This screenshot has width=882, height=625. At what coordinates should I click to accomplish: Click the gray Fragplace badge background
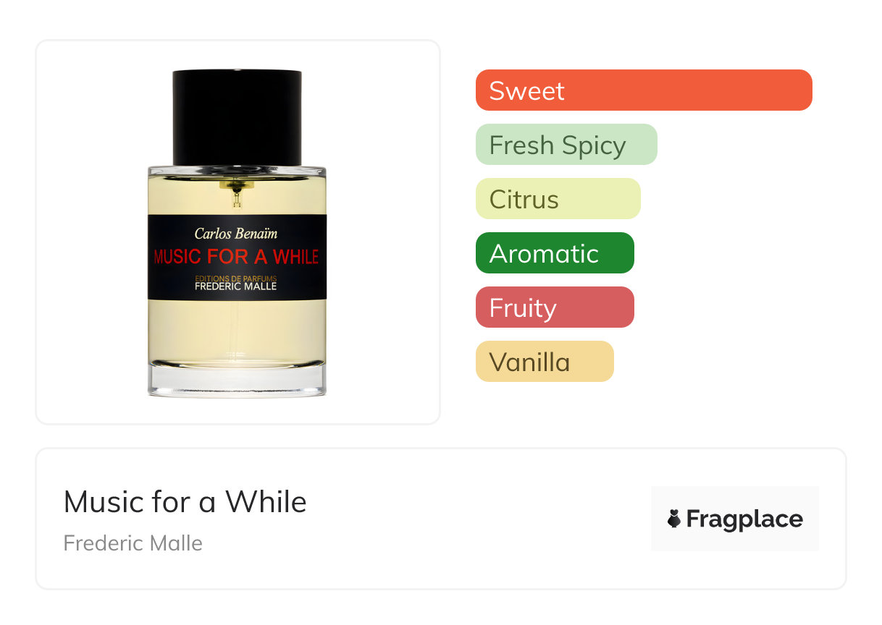tap(735, 519)
